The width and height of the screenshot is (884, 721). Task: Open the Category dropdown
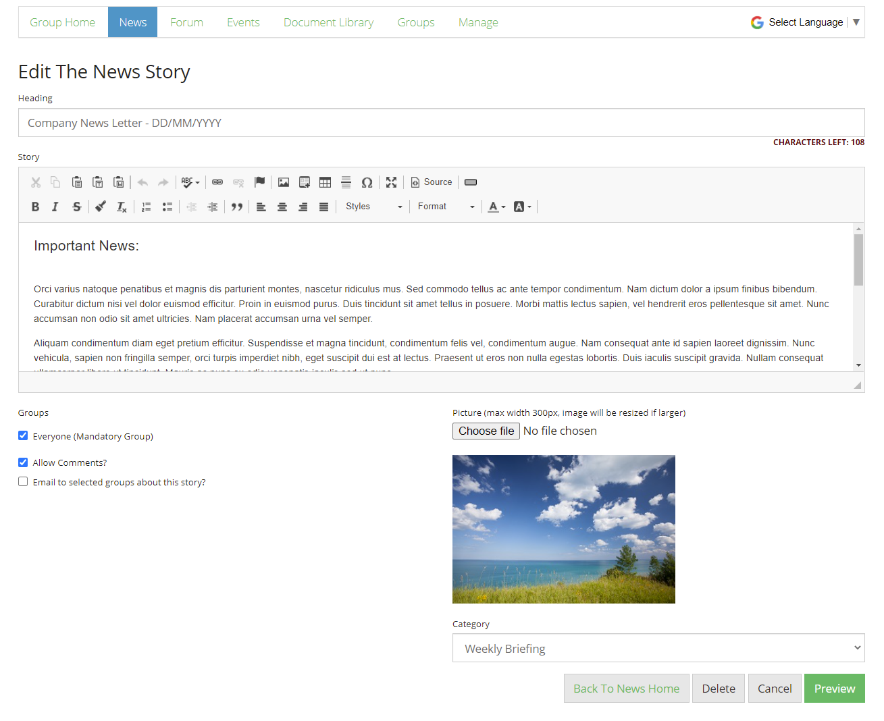pyautogui.click(x=658, y=648)
